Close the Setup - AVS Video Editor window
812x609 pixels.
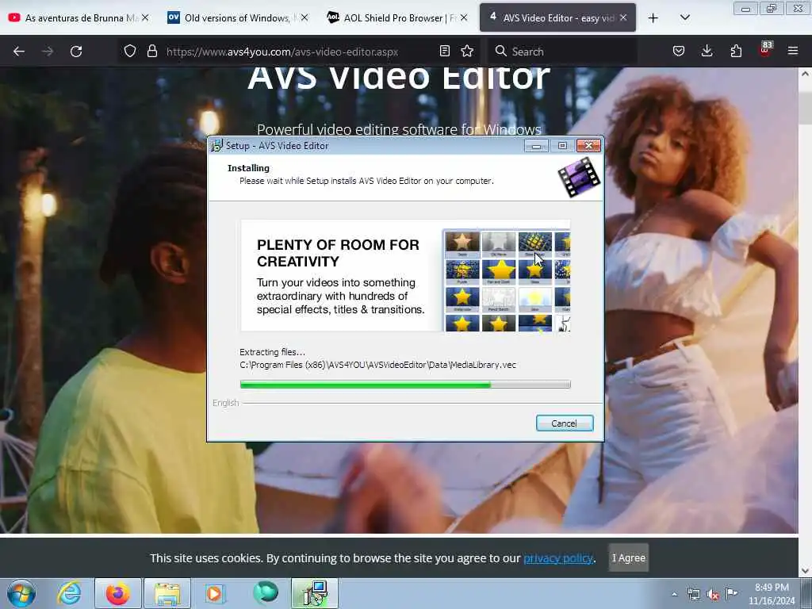[588, 146]
